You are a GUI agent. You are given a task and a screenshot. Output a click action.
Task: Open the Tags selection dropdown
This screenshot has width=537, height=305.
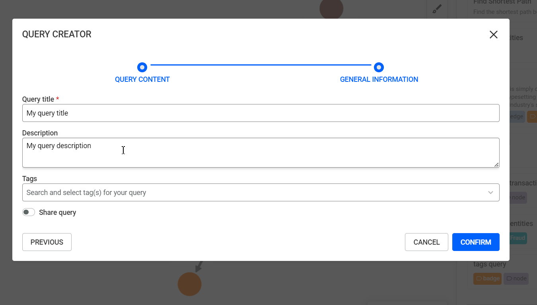[x=261, y=192]
